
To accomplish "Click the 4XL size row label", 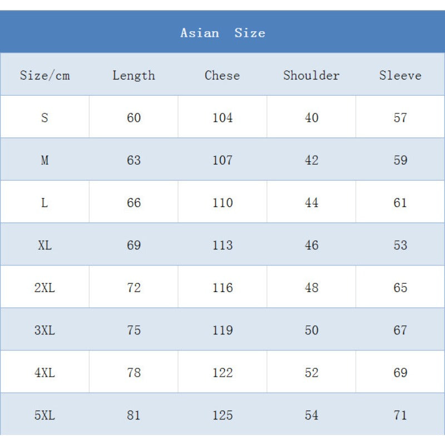I will coord(44,373).
